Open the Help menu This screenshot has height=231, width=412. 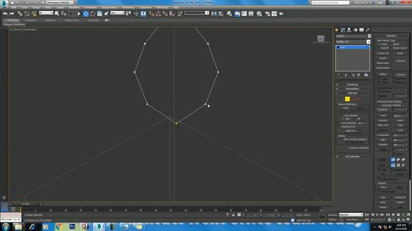coord(176,8)
